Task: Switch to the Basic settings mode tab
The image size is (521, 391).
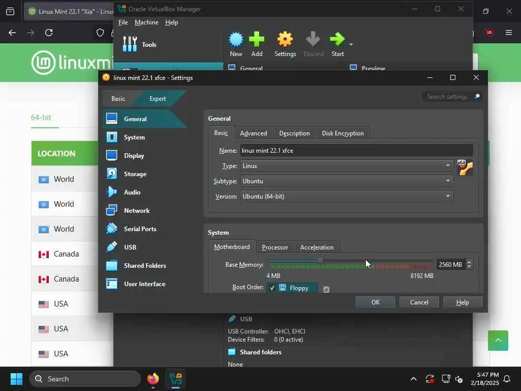Action: 118,98
